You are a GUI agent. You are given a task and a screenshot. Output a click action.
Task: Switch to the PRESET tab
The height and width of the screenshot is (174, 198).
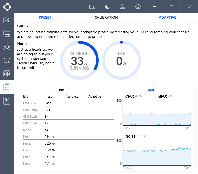[45, 17]
